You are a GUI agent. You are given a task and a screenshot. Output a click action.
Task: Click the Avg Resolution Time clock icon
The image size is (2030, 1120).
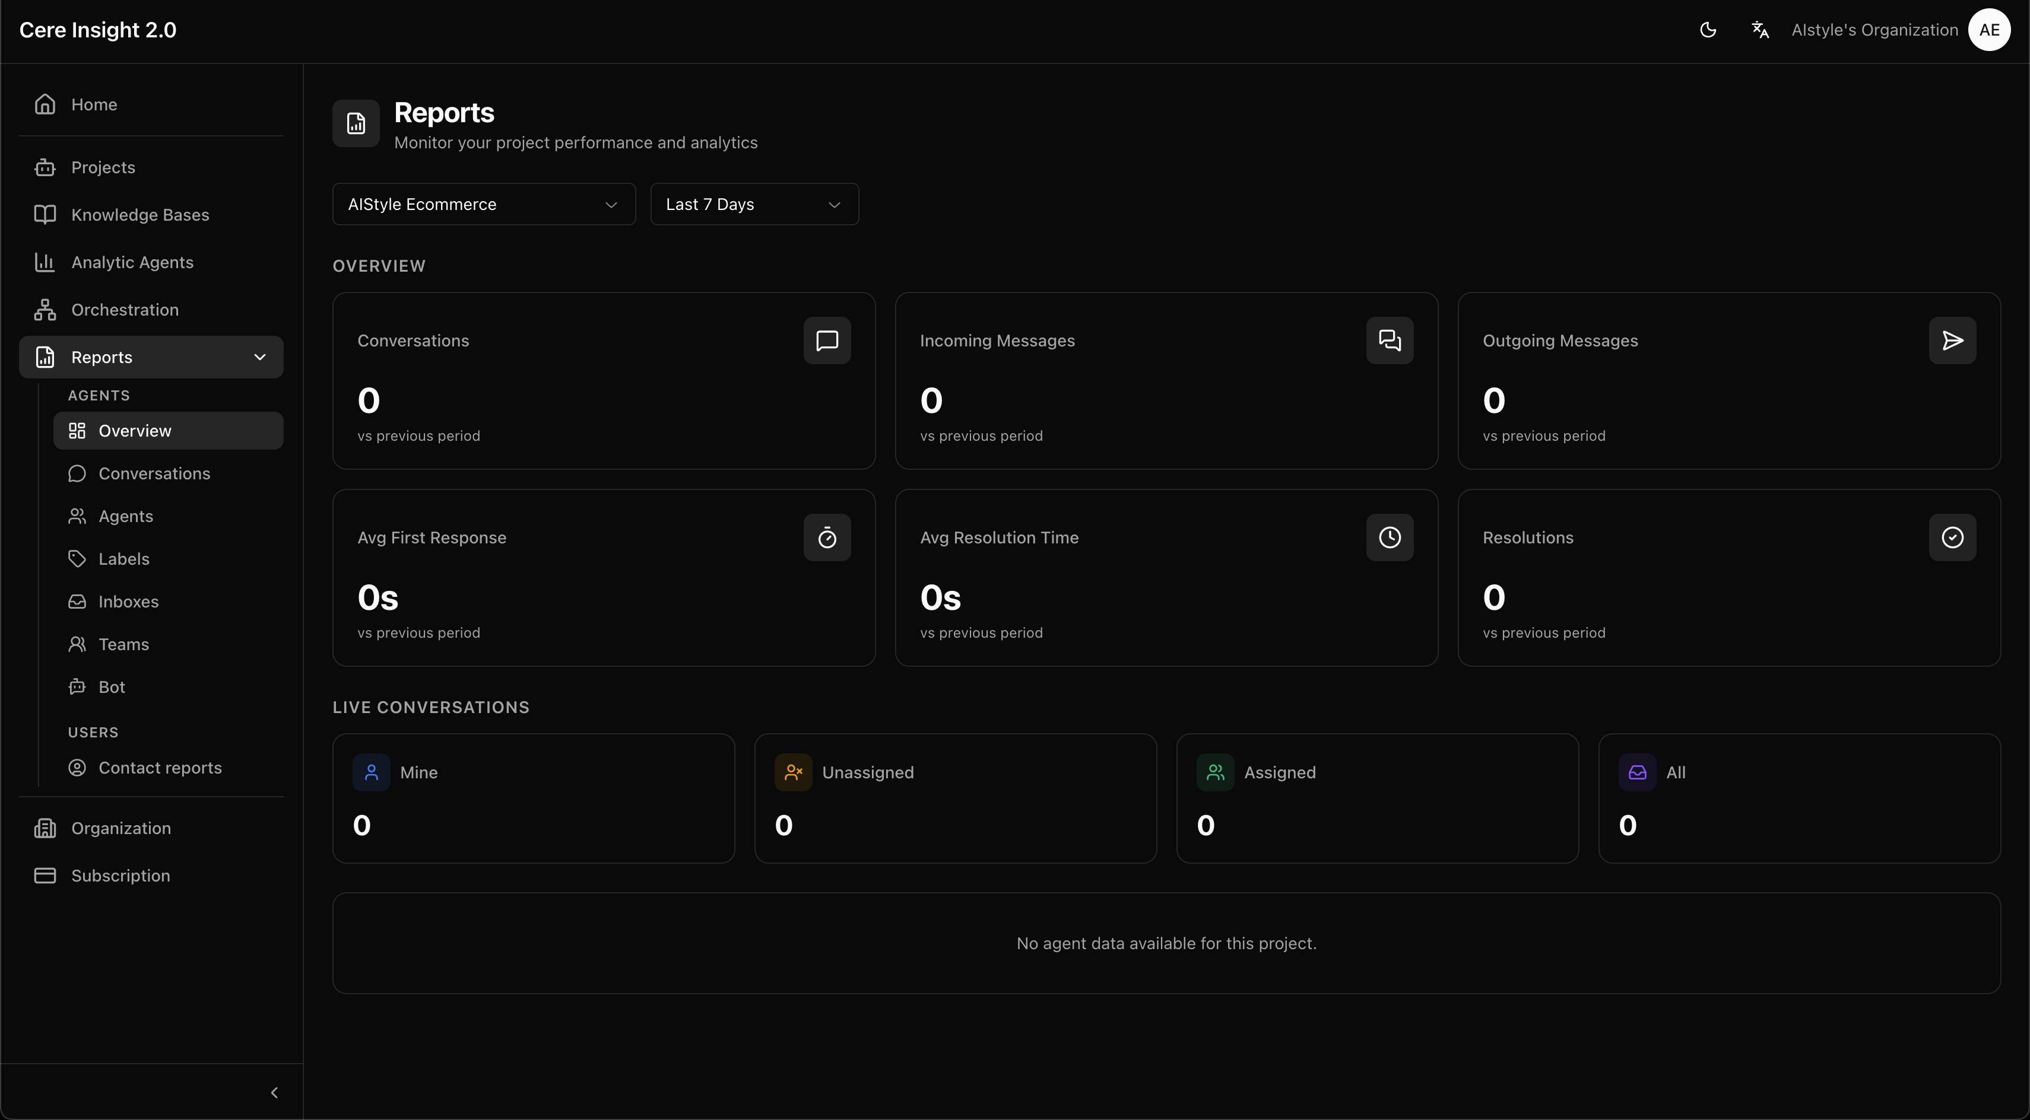[x=1388, y=537]
